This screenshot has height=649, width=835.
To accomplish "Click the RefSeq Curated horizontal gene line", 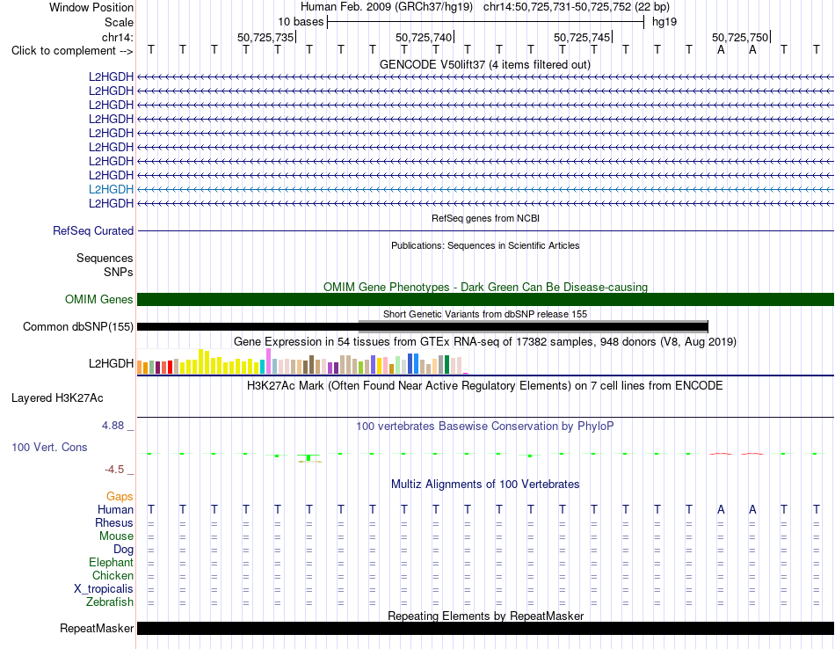I will tap(485, 230).
